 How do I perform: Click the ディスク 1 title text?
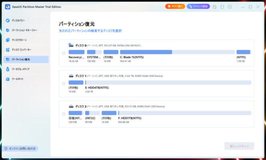(81, 76)
